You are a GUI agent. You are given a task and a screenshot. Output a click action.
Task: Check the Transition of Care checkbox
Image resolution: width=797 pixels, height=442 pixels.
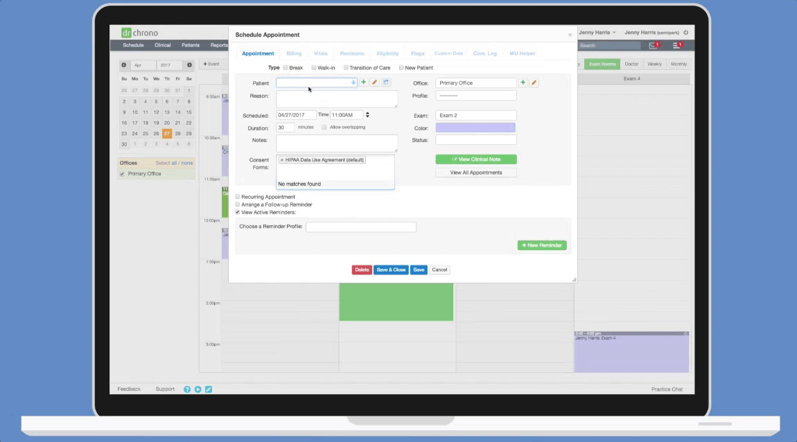pyautogui.click(x=346, y=68)
